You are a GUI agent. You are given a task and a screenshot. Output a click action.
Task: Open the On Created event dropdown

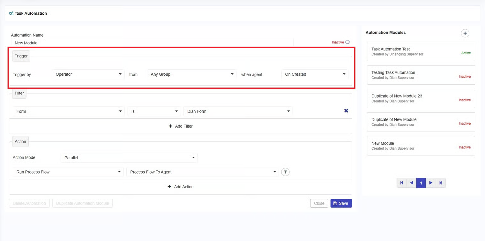[x=315, y=74]
